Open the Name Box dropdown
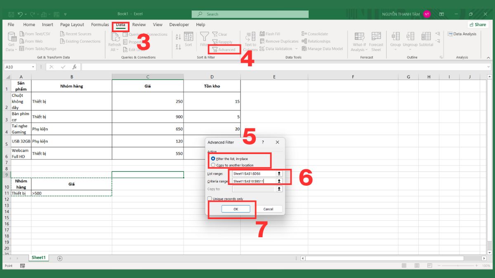The width and height of the screenshot is (495, 278). click(x=34, y=66)
